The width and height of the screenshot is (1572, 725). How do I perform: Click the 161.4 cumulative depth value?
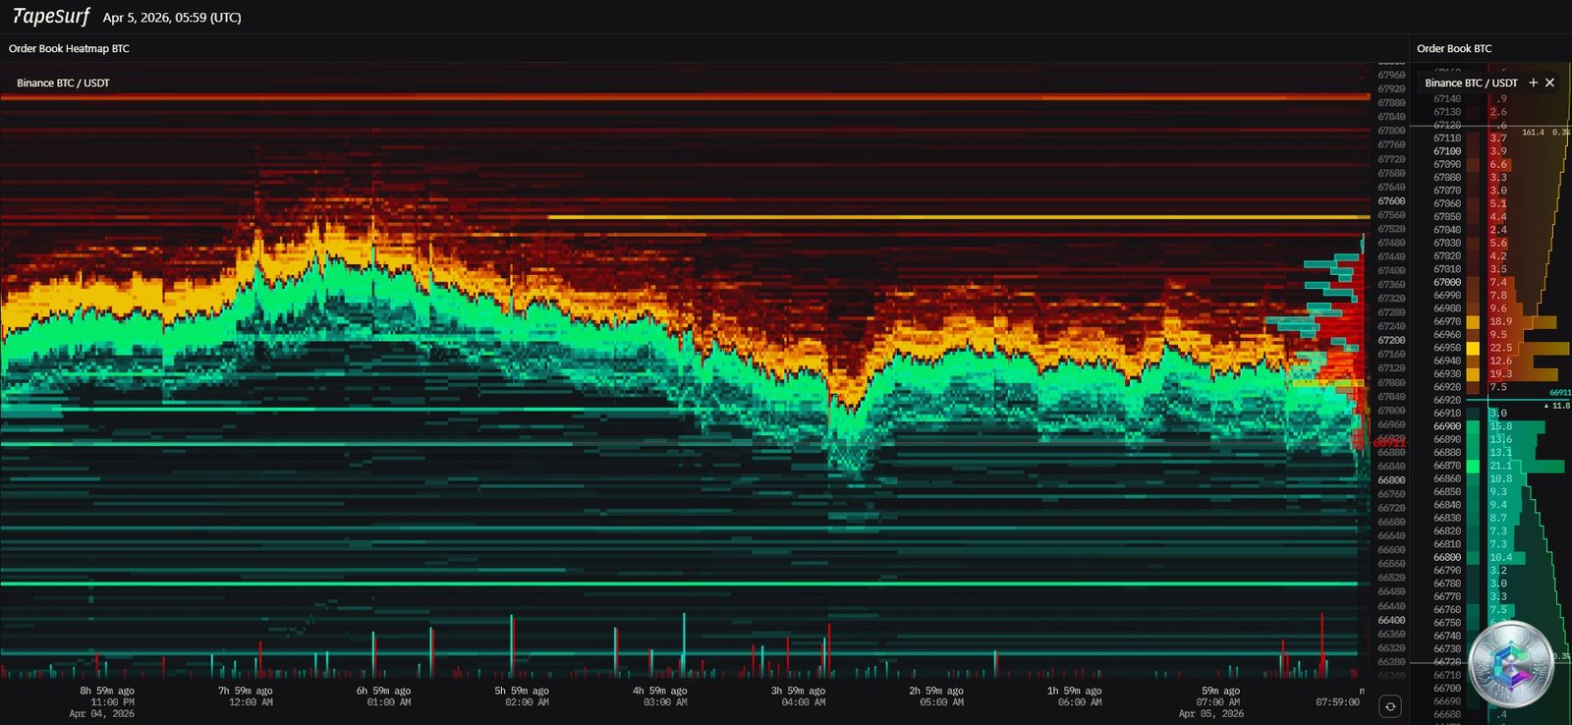pyautogui.click(x=1533, y=132)
